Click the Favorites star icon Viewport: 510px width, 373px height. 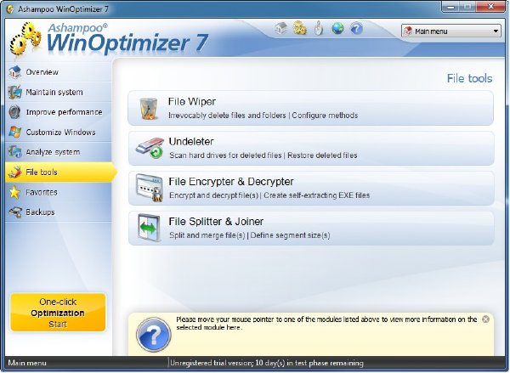[15, 192]
